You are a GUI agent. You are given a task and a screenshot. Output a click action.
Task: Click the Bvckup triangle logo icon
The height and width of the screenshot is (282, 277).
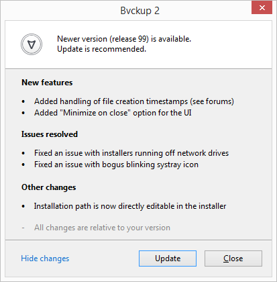32,44
